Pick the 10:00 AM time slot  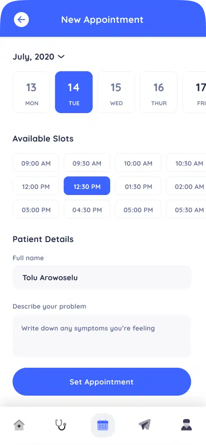tap(138, 162)
